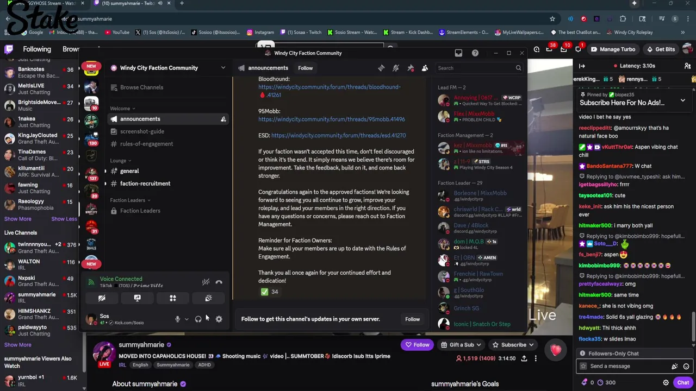Expand the pinned chat message chevron
This screenshot has height=391, width=696.
point(683,101)
